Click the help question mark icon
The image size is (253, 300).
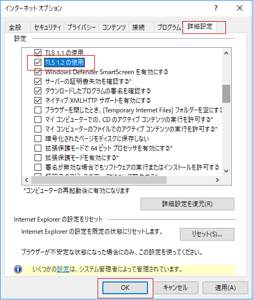pos(216,8)
